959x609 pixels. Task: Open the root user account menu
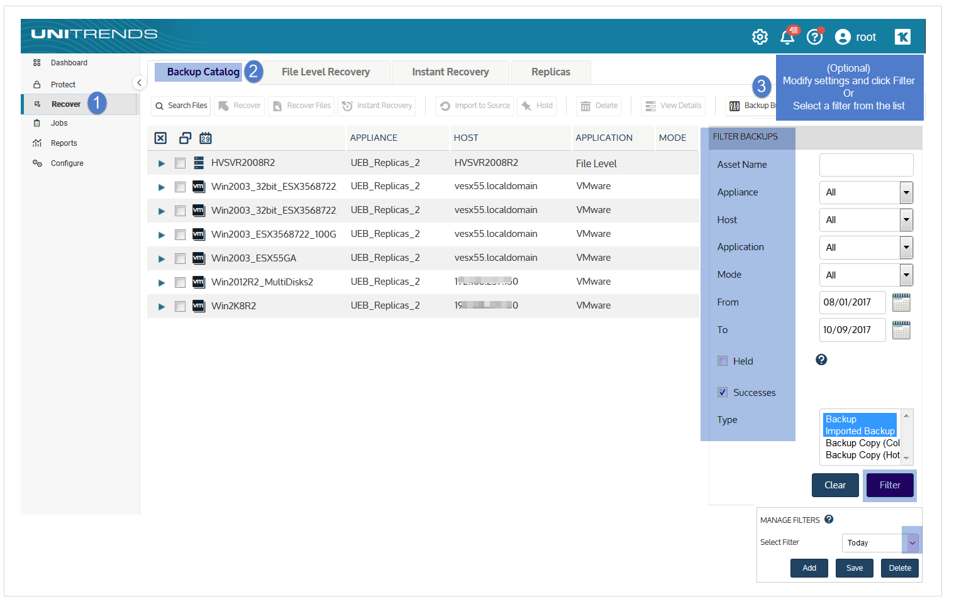point(856,37)
